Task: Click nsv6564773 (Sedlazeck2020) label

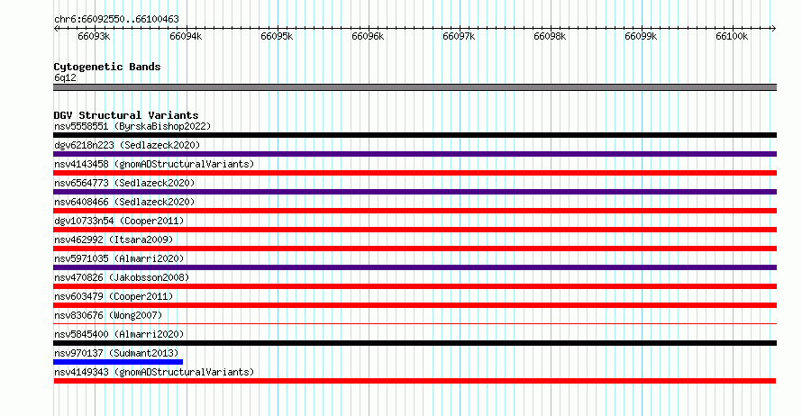Action: (x=124, y=183)
